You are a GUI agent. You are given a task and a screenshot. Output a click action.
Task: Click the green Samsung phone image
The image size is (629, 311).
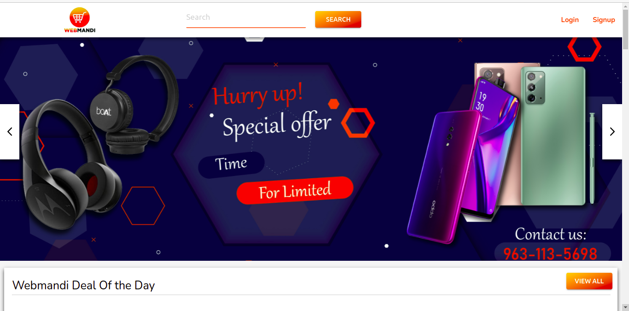553,135
